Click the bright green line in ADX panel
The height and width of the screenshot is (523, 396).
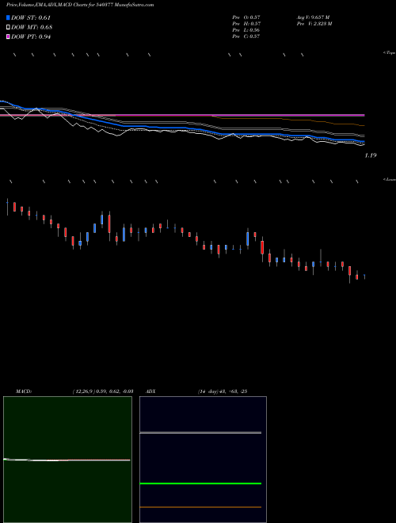(x=200, y=483)
